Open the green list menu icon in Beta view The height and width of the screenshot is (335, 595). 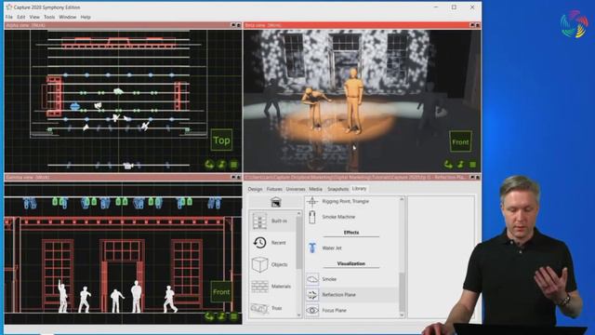click(x=472, y=164)
